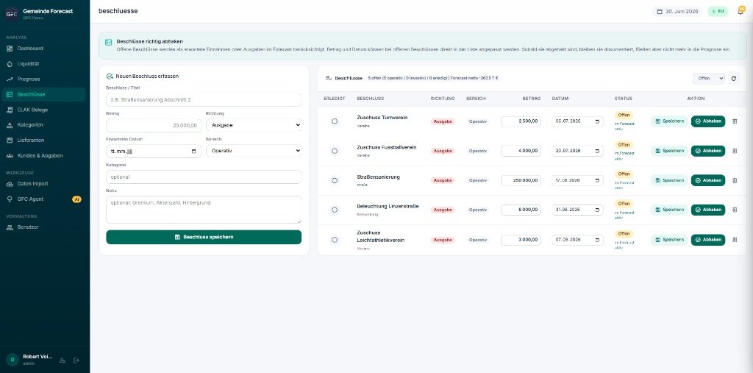Open the calendar picker in the Erwartetes Datum field
Viewport: 753px width, 373px height.
click(193, 152)
